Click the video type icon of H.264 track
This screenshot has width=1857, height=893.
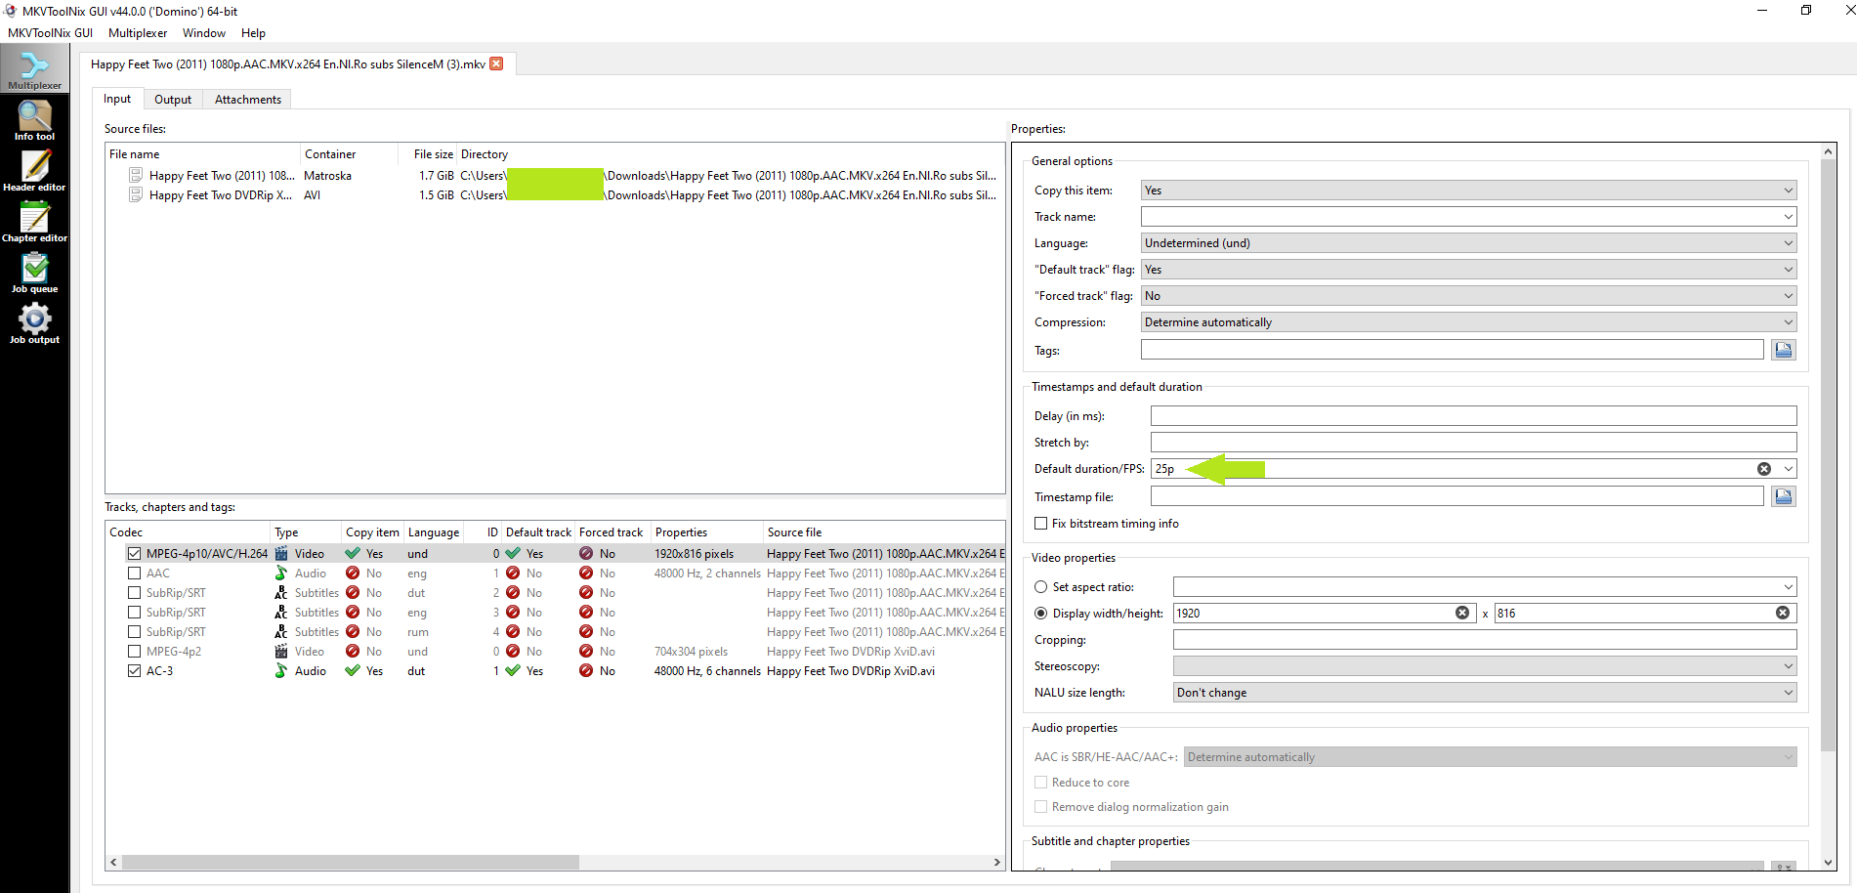click(x=281, y=553)
